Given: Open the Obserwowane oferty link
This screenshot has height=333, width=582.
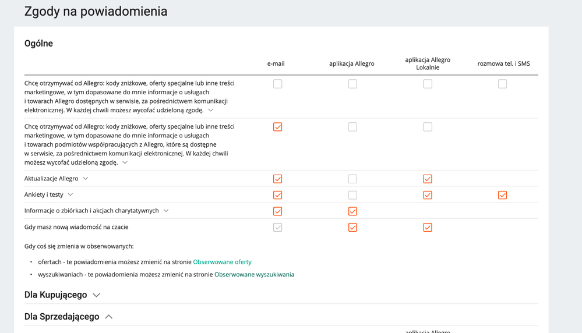Looking at the screenshot, I should (x=222, y=262).
